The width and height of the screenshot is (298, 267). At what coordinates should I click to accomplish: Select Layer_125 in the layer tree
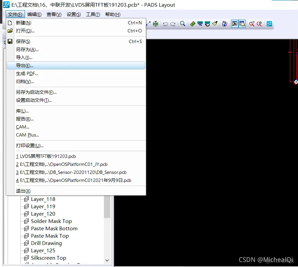pyautogui.click(x=43, y=251)
